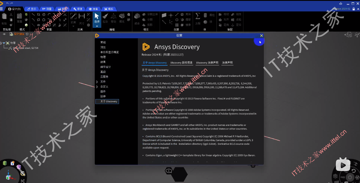Switch to the 测量 ribbon tab
360x183 pixels.
pos(47,9)
